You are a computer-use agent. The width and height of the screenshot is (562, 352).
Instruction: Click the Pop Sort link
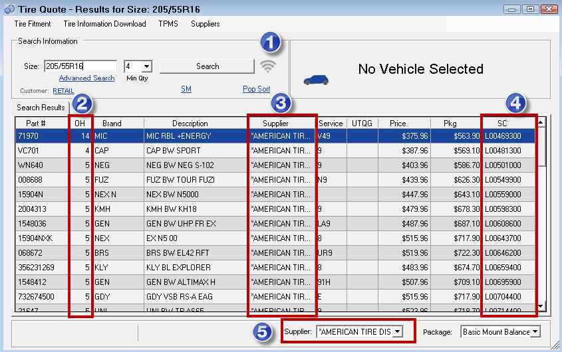pos(256,89)
